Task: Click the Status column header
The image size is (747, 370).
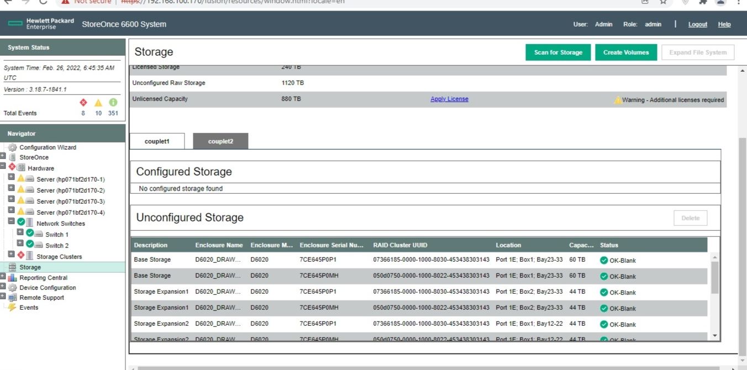Action: pyautogui.click(x=609, y=245)
